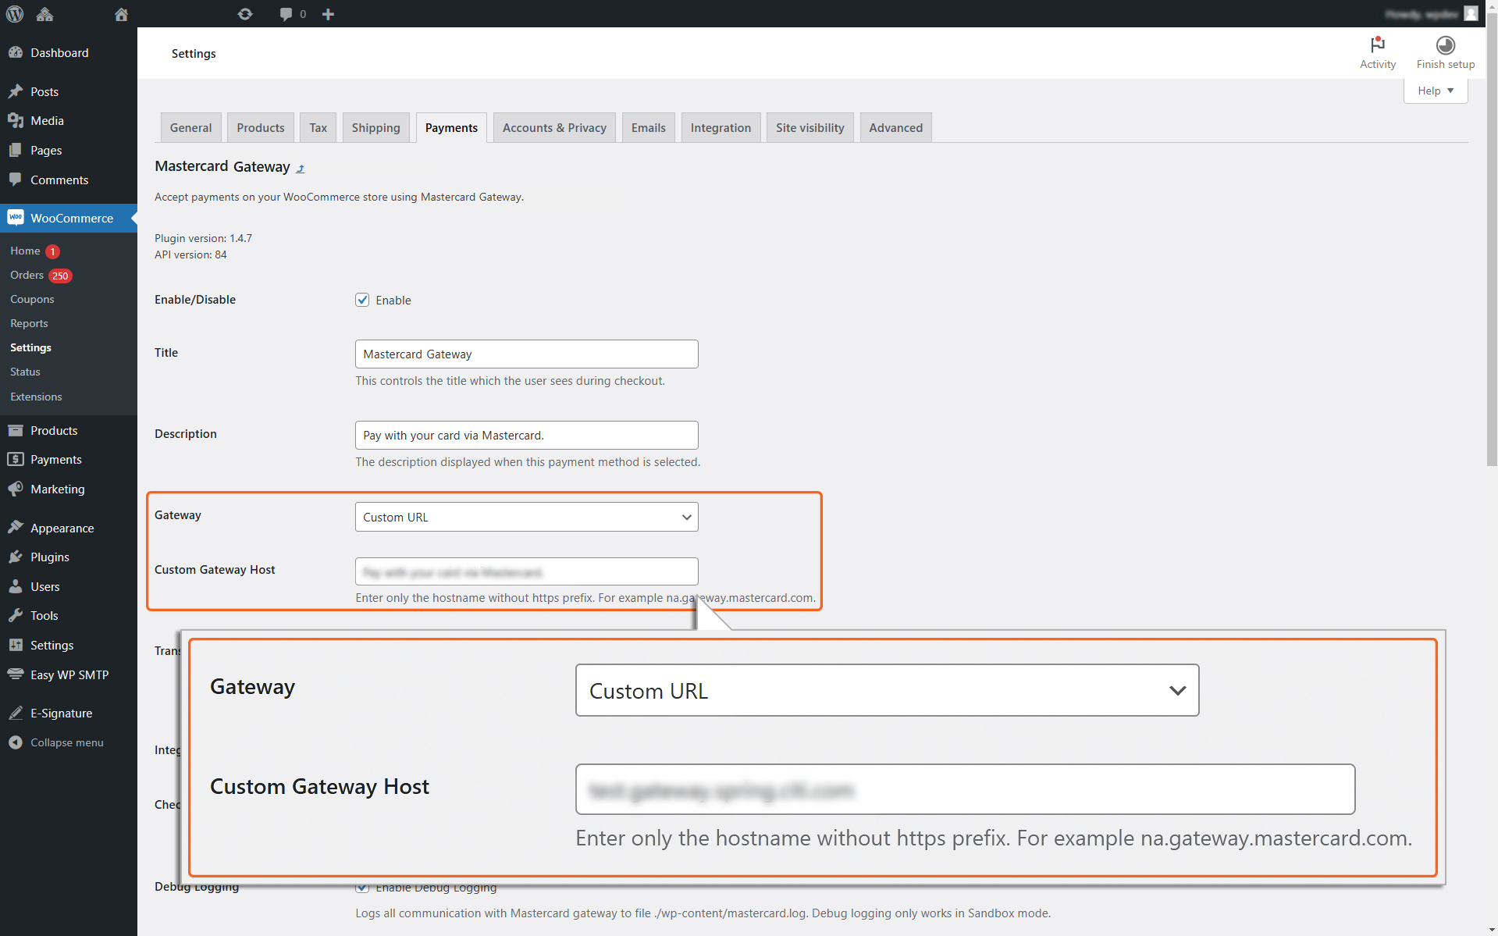Open Easy WP SMTP in the sidebar
Image resolution: width=1498 pixels, height=936 pixels.
click(x=69, y=674)
